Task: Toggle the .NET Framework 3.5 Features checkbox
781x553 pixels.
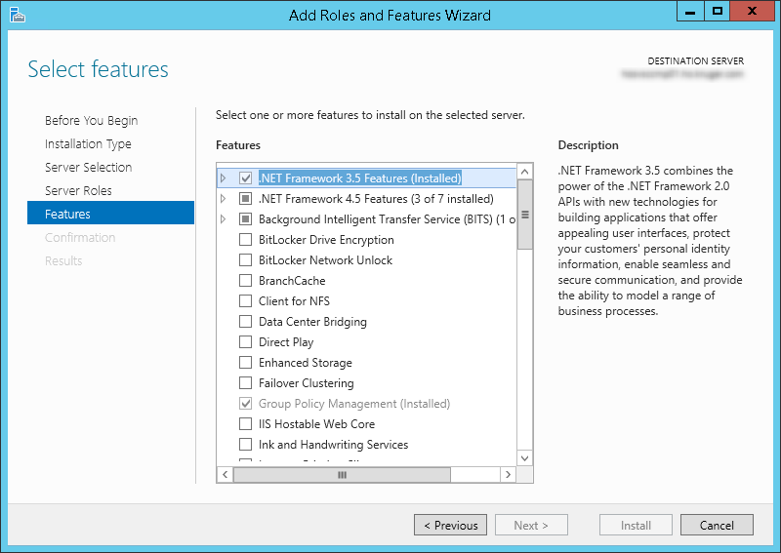Action: pos(245,178)
